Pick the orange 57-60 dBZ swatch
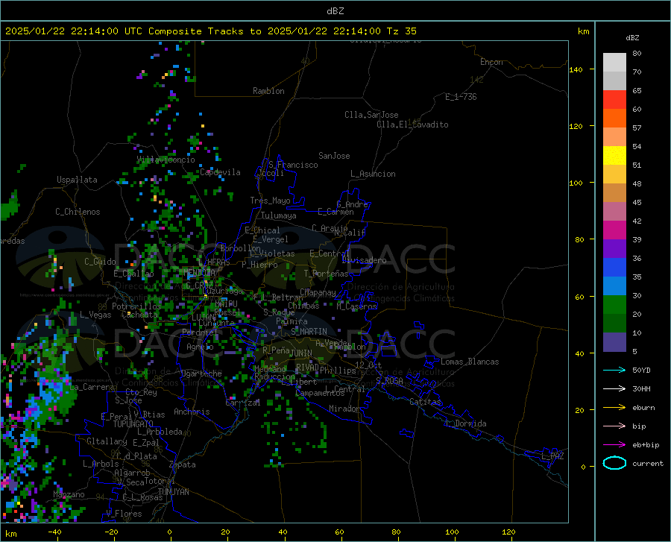The width and height of the screenshot is (671, 542). pyautogui.click(x=614, y=119)
